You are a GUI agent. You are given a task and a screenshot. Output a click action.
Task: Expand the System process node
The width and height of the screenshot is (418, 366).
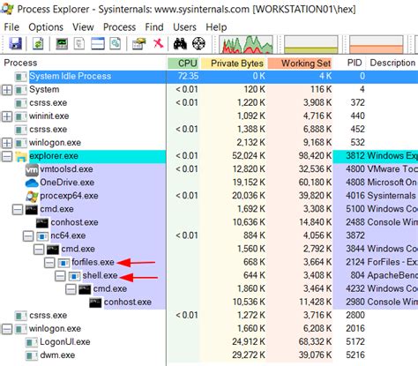pos(7,90)
